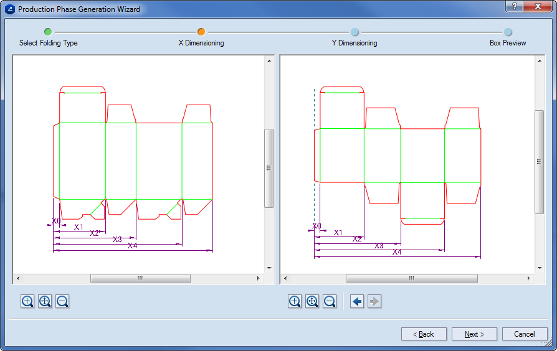Zoom in on the left preview pane
557x351 pixels.
click(27, 302)
